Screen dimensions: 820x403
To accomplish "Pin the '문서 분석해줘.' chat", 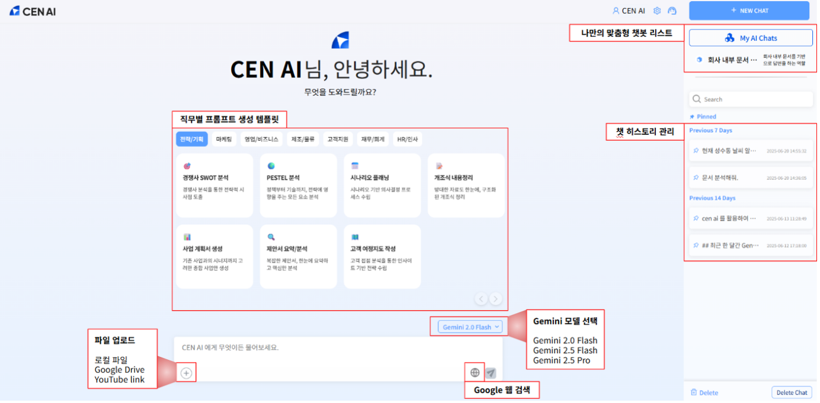I will 696,178.
